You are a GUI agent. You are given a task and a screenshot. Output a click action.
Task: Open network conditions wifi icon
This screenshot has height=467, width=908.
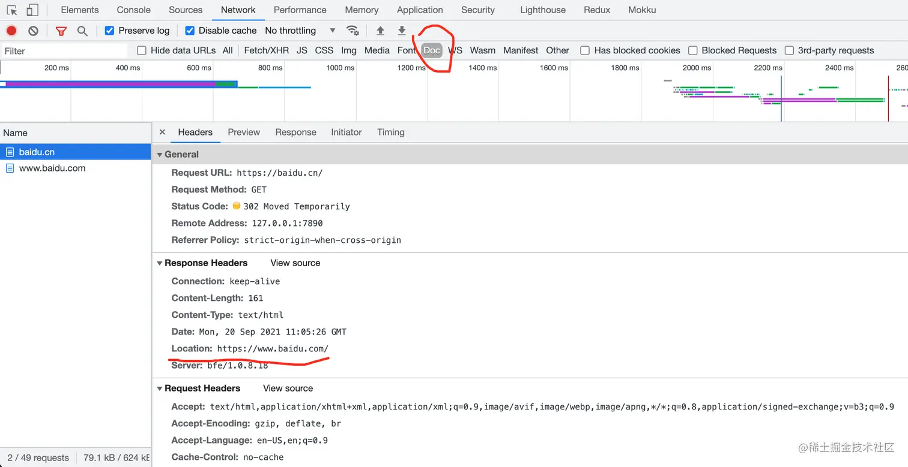[x=353, y=31]
